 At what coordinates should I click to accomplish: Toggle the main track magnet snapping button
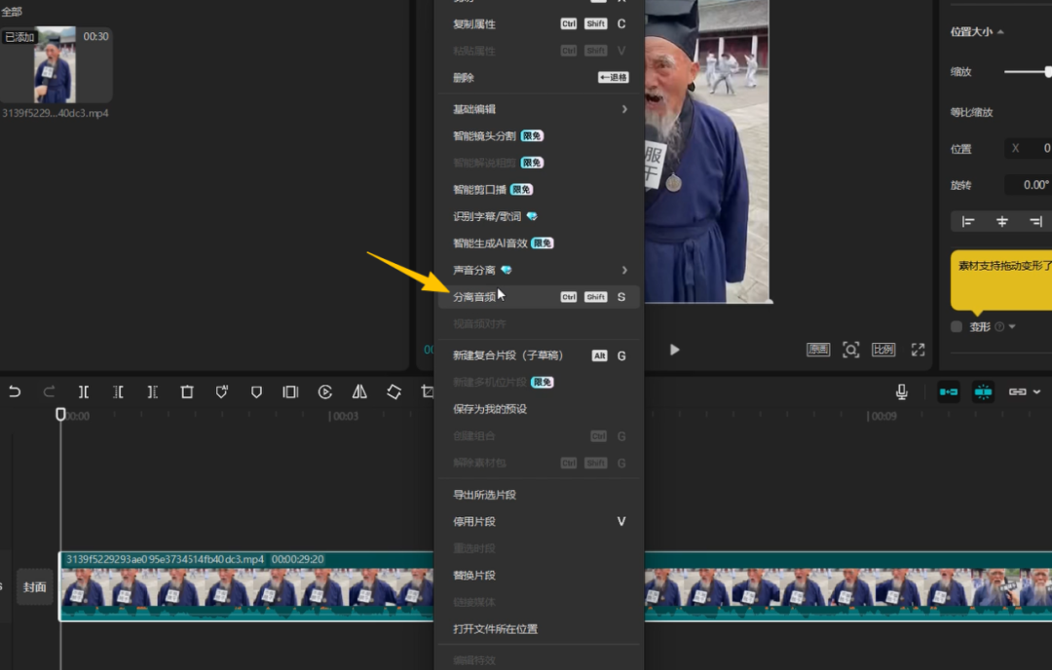[x=948, y=391]
